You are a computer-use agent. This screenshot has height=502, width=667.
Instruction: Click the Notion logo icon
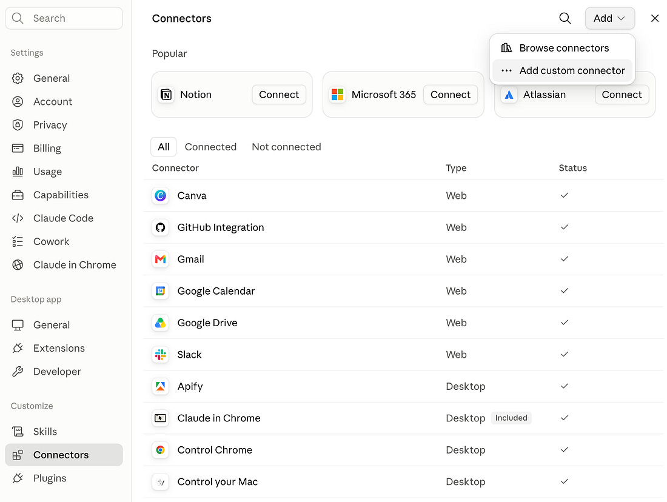(166, 95)
